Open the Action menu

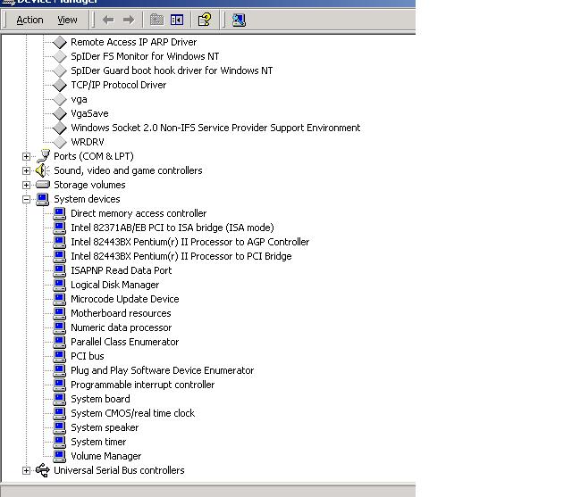coord(29,20)
